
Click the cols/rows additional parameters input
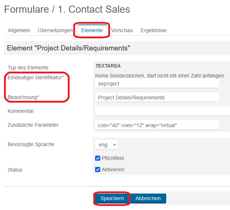point(157,125)
